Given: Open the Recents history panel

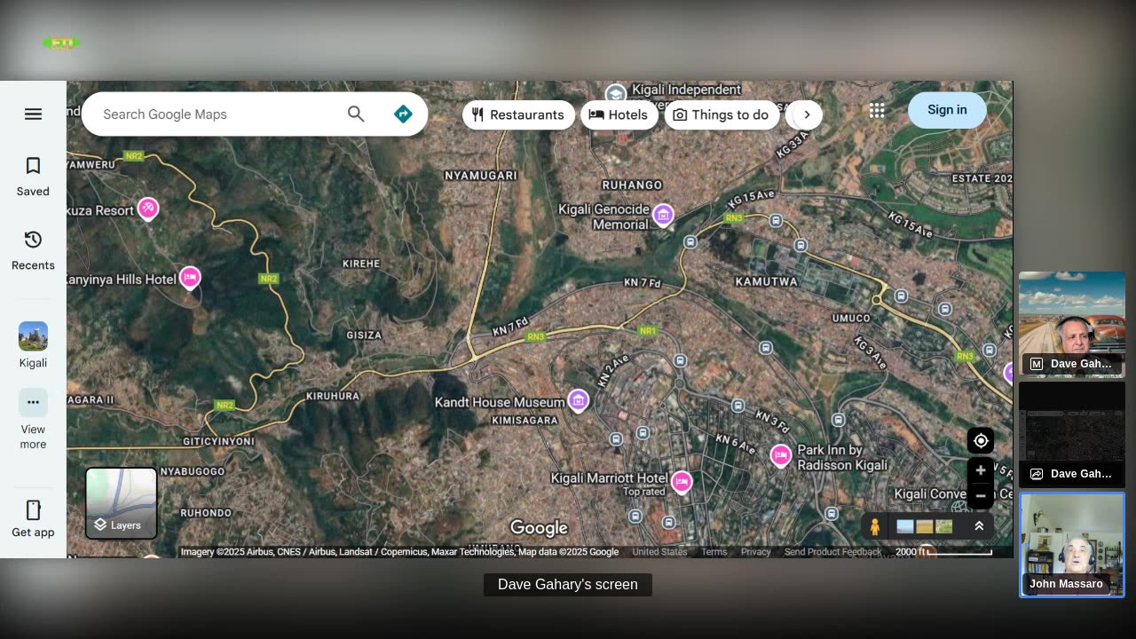Looking at the screenshot, I should [x=33, y=250].
